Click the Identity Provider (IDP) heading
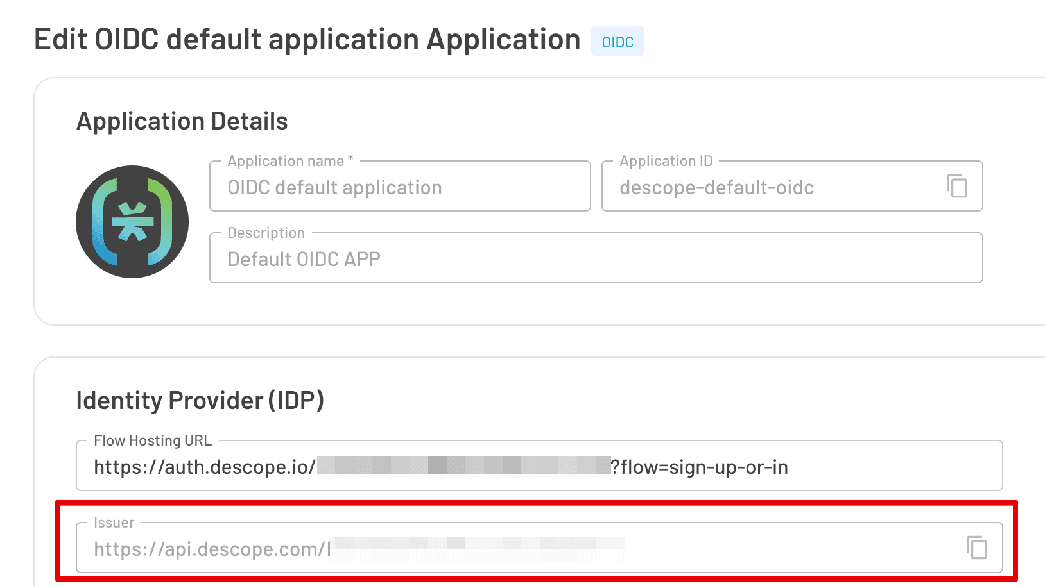The height and width of the screenshot is (586, 1045). (200, 399)
